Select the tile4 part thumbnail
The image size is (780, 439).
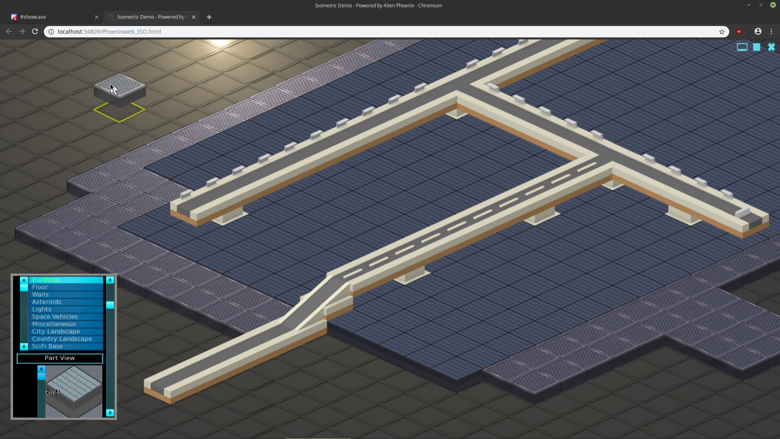[x=74, y=391]
